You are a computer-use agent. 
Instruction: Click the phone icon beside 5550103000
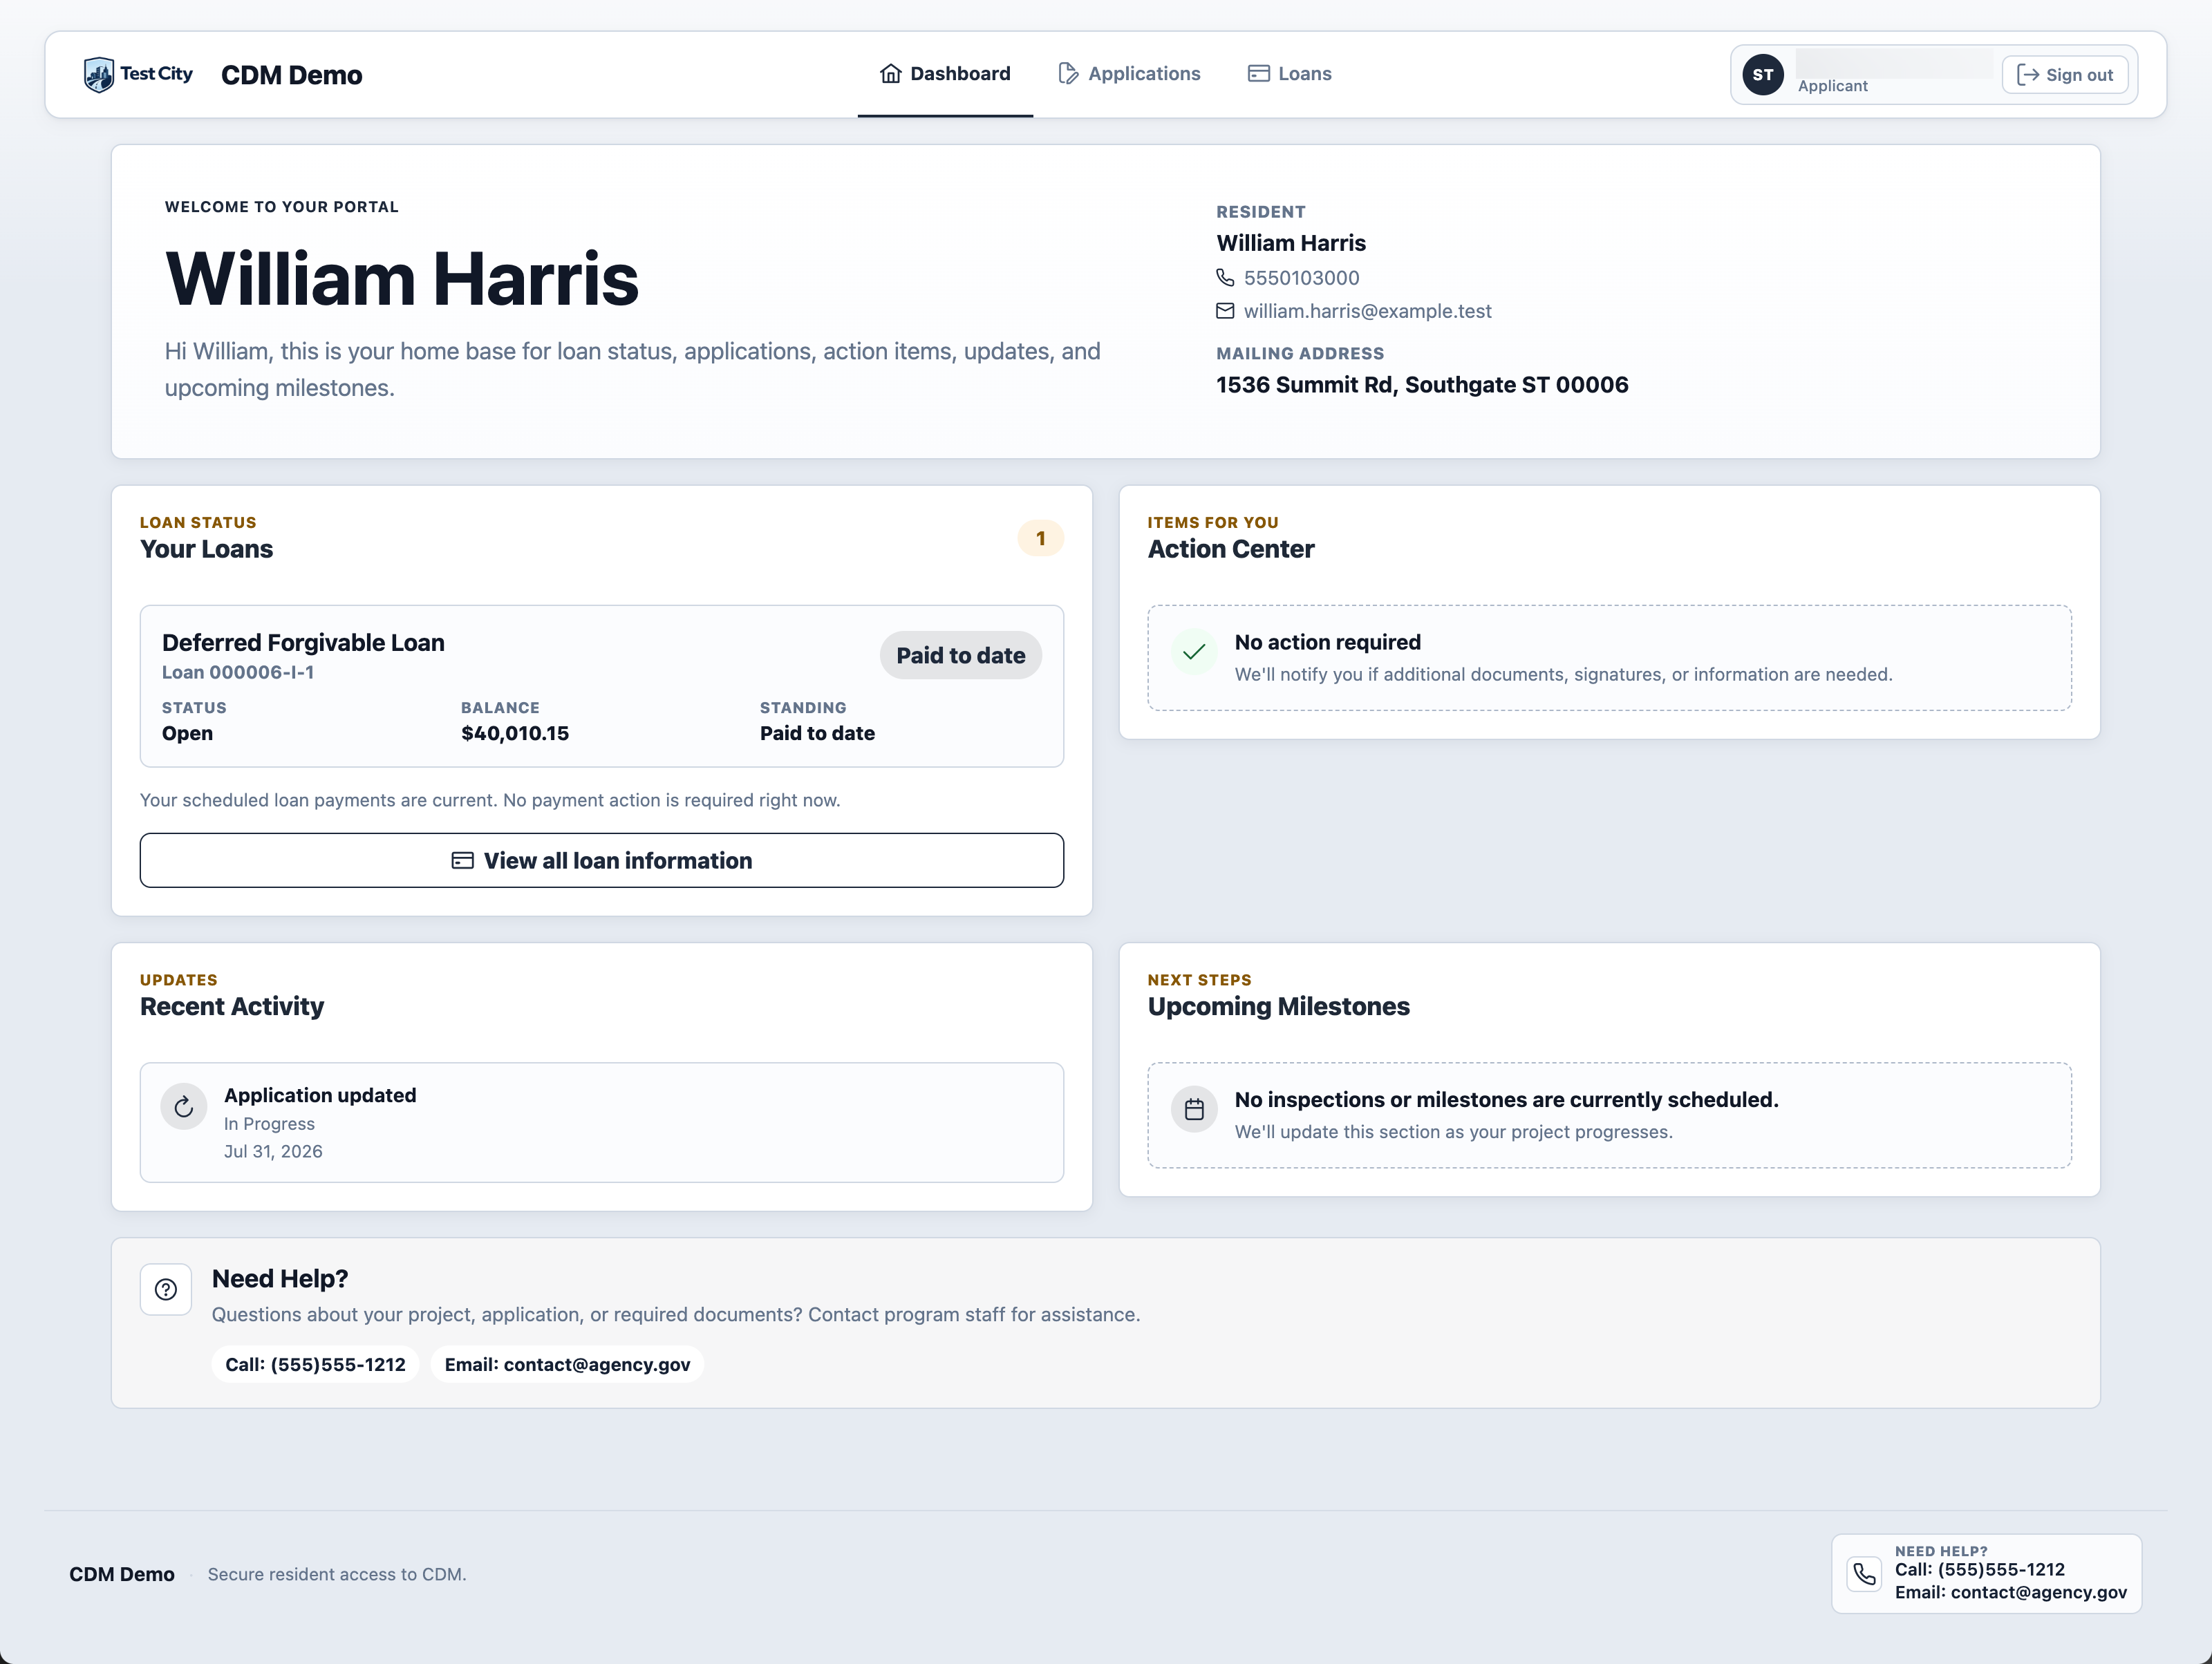click(x=1225, y=277)
